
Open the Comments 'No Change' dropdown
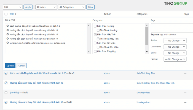tap(175, 47)
